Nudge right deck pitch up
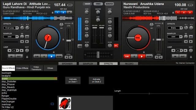196x110 pixels. point(161,57)
